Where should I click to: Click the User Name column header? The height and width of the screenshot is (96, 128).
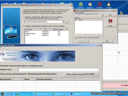pos(33,30)
